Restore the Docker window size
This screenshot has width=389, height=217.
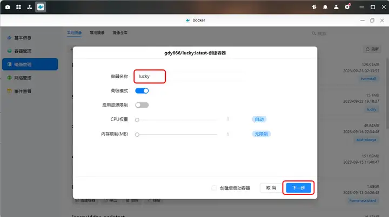coord(372,20)
